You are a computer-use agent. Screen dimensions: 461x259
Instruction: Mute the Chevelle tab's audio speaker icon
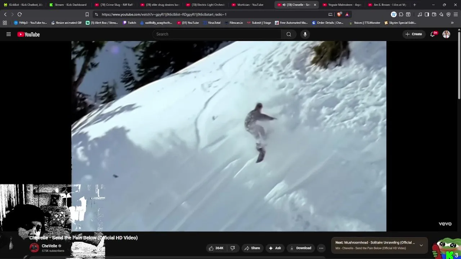point(284,5)
